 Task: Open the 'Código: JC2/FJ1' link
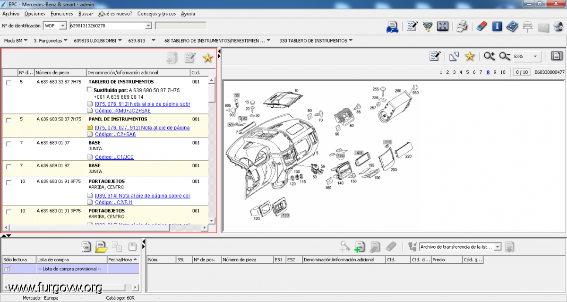(114, 202)
